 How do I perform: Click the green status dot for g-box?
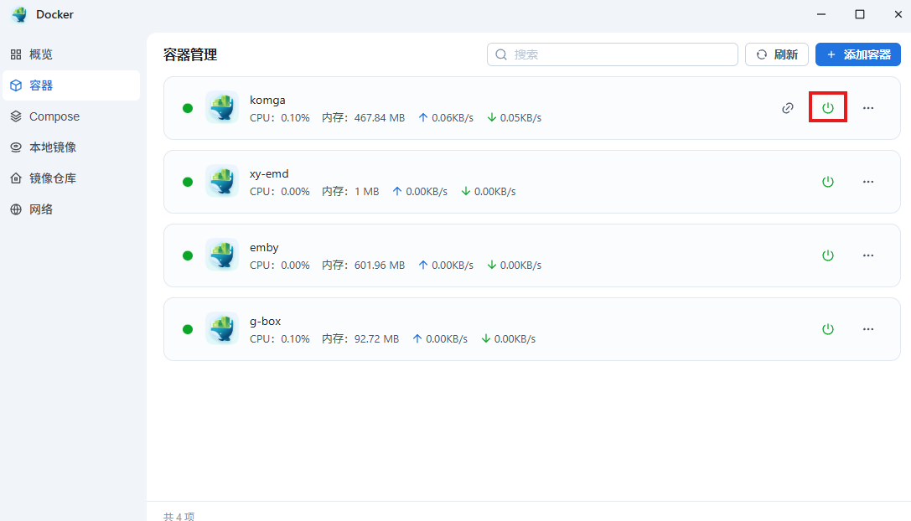click(188, 329)
